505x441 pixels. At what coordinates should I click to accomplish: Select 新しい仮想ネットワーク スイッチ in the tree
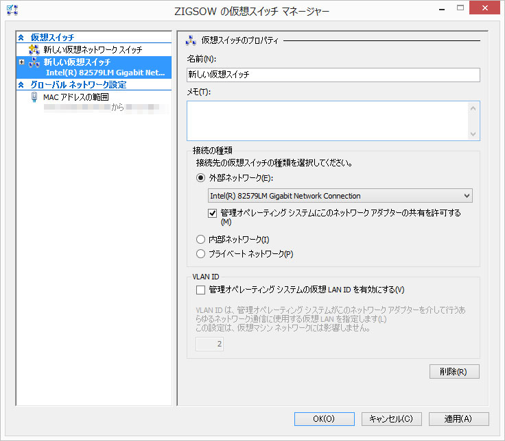[94, 50]
